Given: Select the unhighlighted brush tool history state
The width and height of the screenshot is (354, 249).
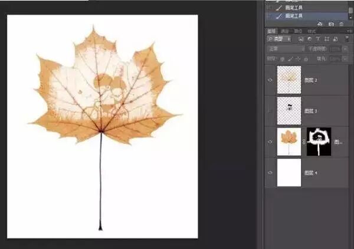Looking at the screenshot, I should (307, 8).
